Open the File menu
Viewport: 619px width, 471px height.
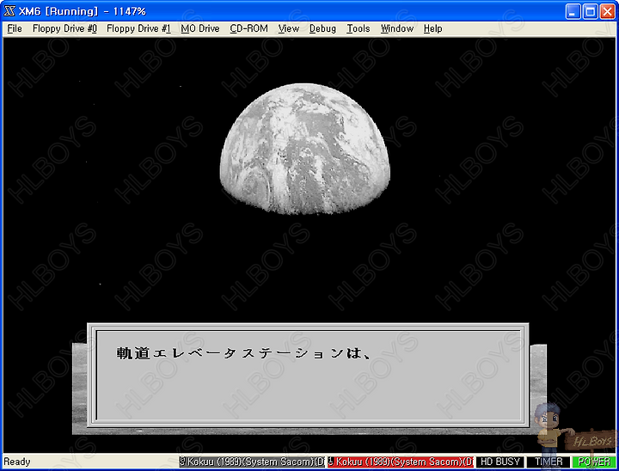point(15,28)
